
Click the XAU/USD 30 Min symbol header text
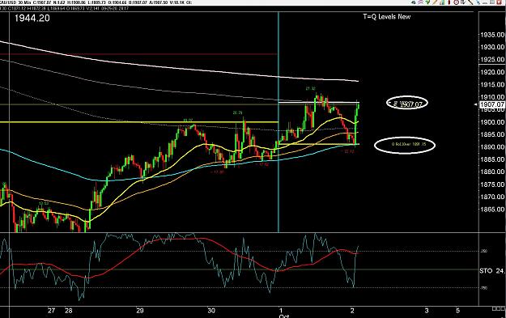(15, 2)
